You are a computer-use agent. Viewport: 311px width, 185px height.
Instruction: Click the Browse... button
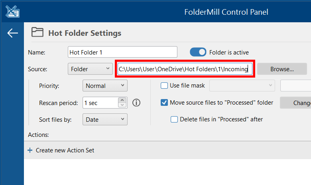[x=282, y=69]
